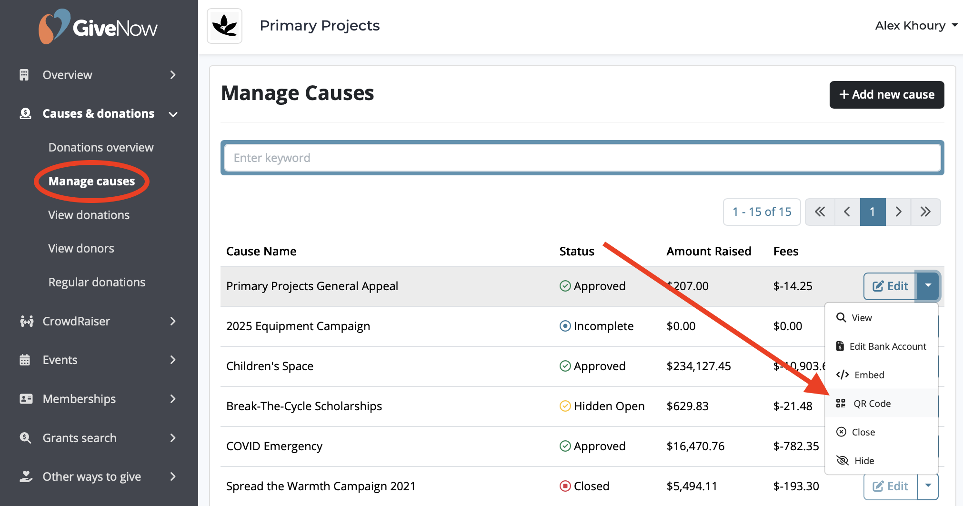Expand the CrowdRaiser sidebar section chevron
The width and height of the screenshot is (963, 506).
tap(173, 321)
